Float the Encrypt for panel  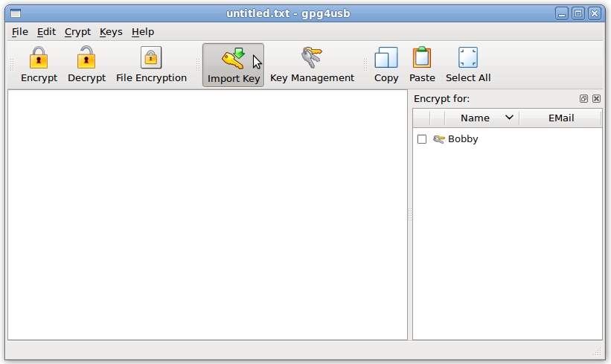click(x=583, y=98)
